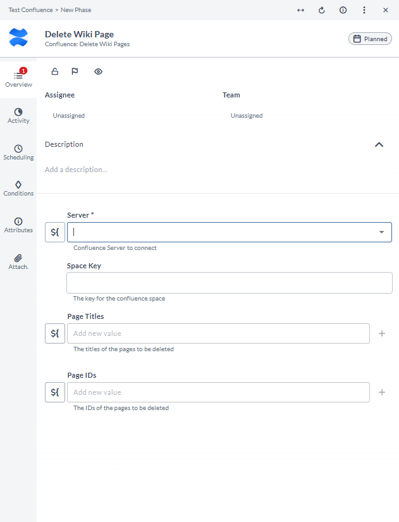Switch to the Scheduling tab
Viewport: 399px width, 522px height.
pyautogui.click(x=18, y=152)
